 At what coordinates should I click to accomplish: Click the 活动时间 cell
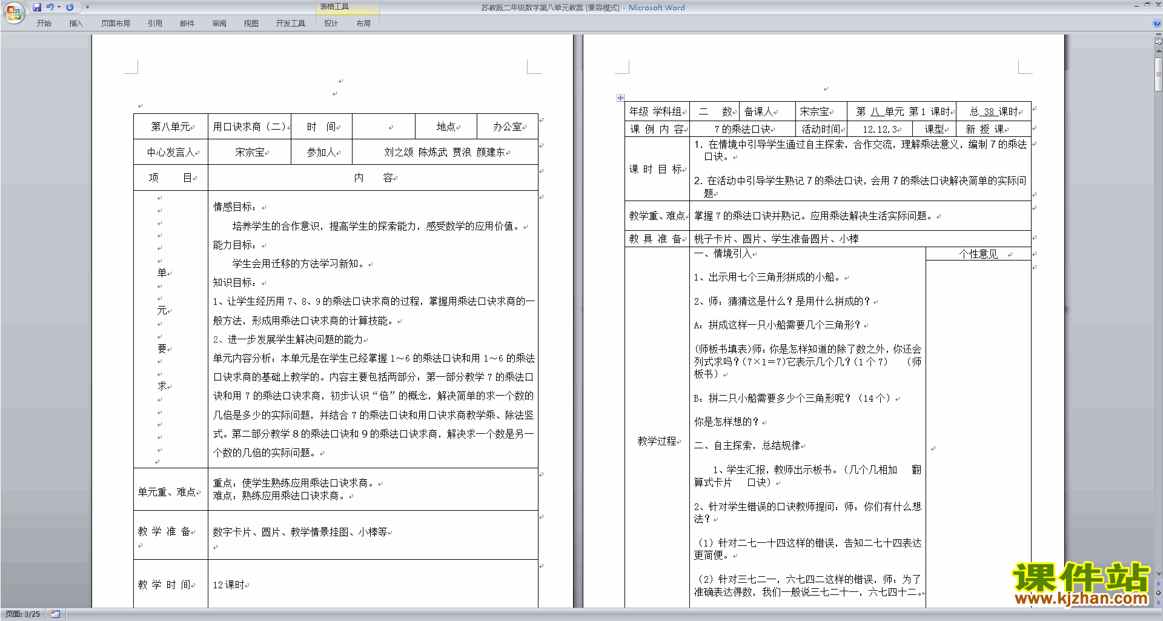821,129
